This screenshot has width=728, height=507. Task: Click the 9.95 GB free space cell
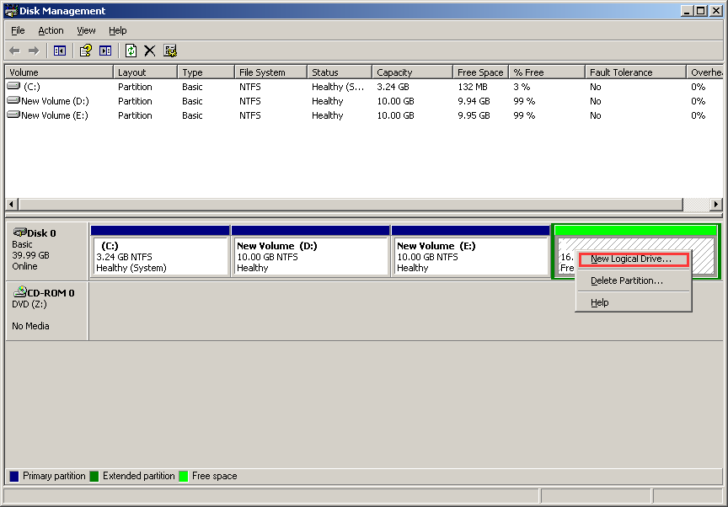pos(474,115)
